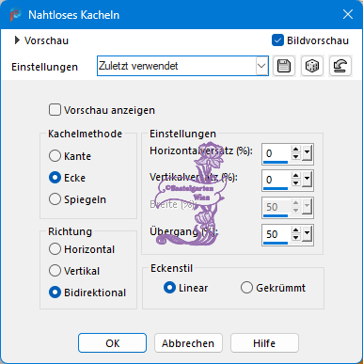363x364 pixels.
Task: Choose Horizontal direction option
Action: (x=55, y=249)
